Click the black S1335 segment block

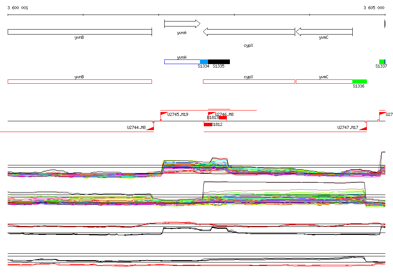pos(219,62)
